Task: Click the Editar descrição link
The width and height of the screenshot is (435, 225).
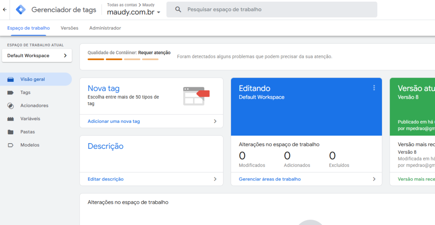Action: click(105, 179)
